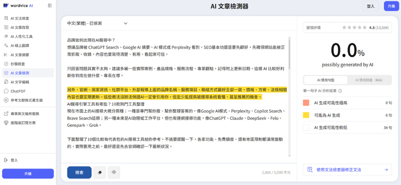
Task: Click the top-right 登入 button
Action: pyautogui.click(x=371, y=6)
